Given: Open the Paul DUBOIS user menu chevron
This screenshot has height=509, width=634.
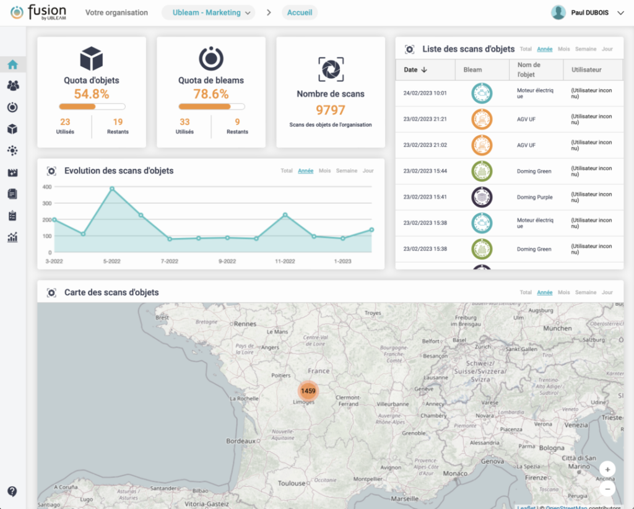Looking at the screenshot, I should (x=620, y=13).
